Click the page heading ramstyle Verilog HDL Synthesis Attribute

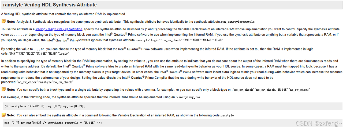coord(50,5)
